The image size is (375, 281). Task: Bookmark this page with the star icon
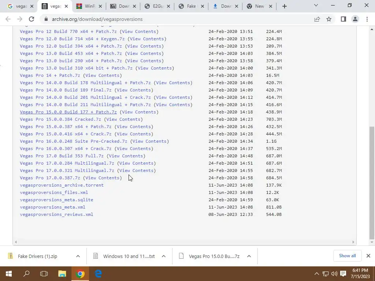pyautogui.click(x=329, y=19)
